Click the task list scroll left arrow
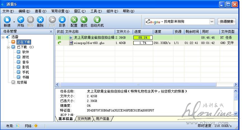The image size is (242, 130). coord(57,84)
